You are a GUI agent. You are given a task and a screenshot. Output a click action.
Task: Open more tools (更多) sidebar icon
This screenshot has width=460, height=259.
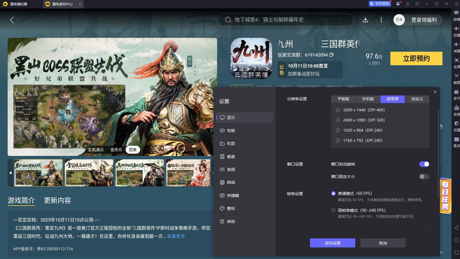pyautogui.click(x=456, y=142)
